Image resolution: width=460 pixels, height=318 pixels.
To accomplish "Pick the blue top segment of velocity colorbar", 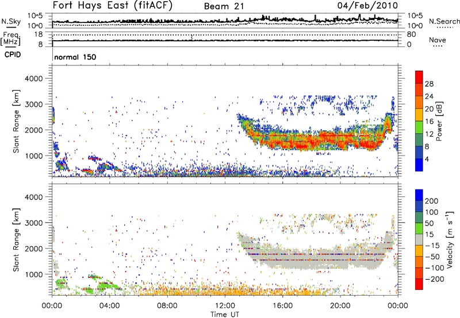I will point(419,195).
